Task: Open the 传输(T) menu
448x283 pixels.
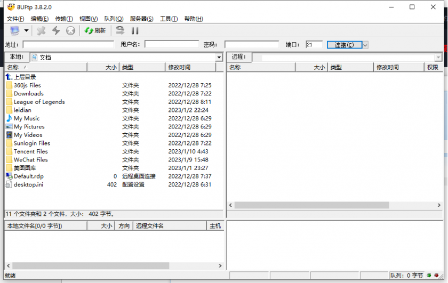Action: [63, 19]
